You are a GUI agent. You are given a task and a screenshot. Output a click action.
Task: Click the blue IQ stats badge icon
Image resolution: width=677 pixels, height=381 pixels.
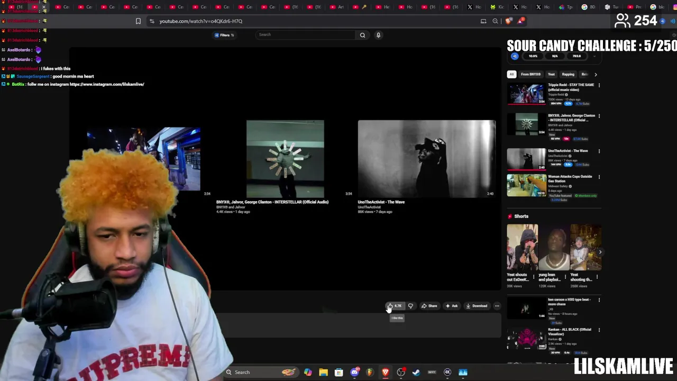point(515,56)
